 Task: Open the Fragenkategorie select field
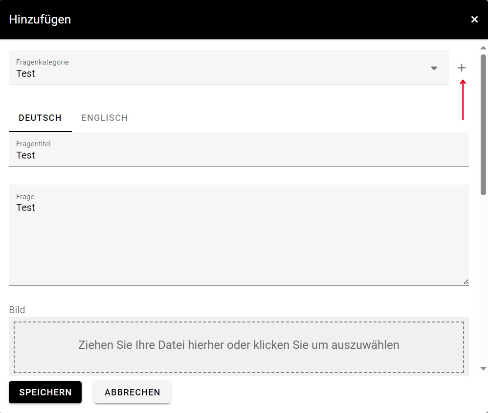coord(220,68)
